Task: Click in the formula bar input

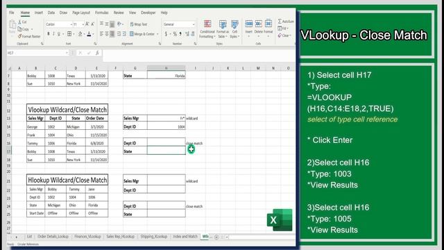Action: coord(198,53)
